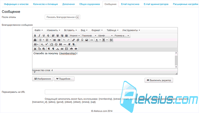This screenshot has height=113, width=199.
Task: Insert emoticon via smiley icon
Action: (x=56, y=44)
